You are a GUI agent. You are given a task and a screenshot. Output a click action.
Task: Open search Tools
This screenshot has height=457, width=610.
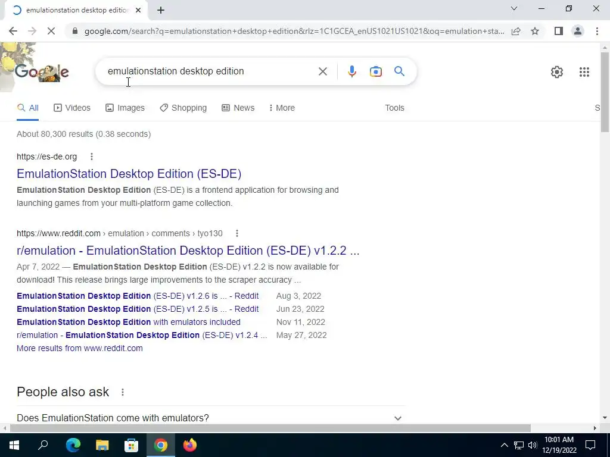click(x=394, y=108)
